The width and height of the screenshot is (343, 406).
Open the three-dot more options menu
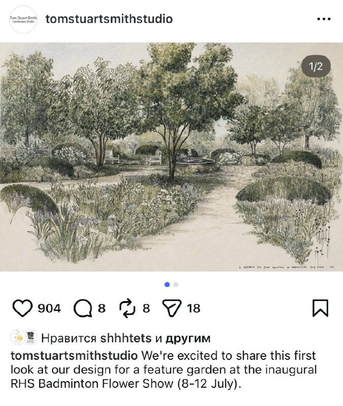(x=324, y=19)
